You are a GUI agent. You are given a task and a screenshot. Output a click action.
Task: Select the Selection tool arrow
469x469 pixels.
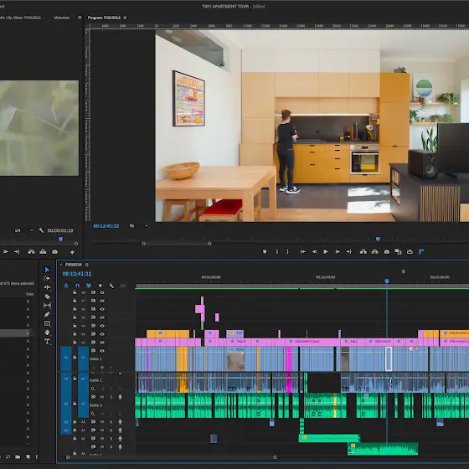point(47,270)
